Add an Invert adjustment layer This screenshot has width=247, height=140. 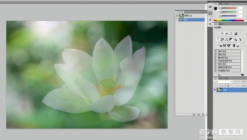click(220, 46)
